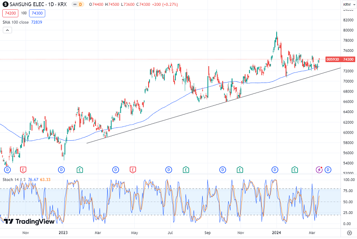This screenshot has height=239, width=357.
Task: Click the blue D dividend marker near July
Action: [x=169, y=170]
